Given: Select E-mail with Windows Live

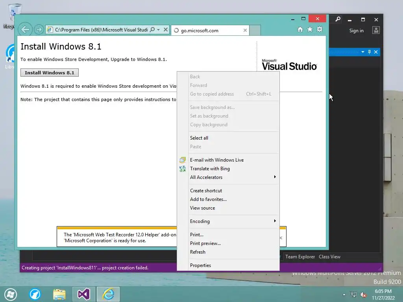Looking at the screenshot, I should coord(228,160).
